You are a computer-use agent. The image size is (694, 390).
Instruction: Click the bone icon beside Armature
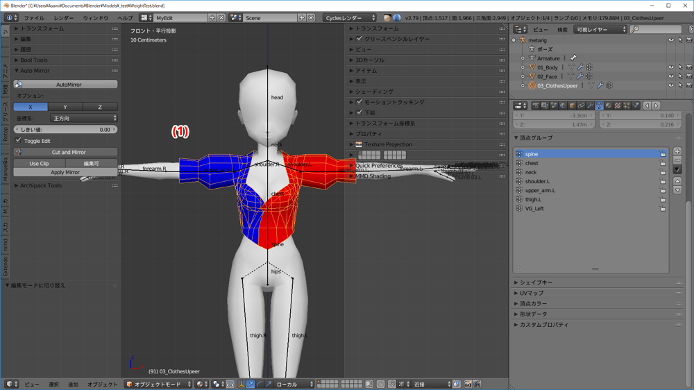point(573,58)
